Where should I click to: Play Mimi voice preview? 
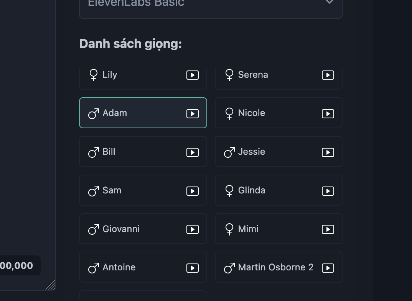pos(328,229)
